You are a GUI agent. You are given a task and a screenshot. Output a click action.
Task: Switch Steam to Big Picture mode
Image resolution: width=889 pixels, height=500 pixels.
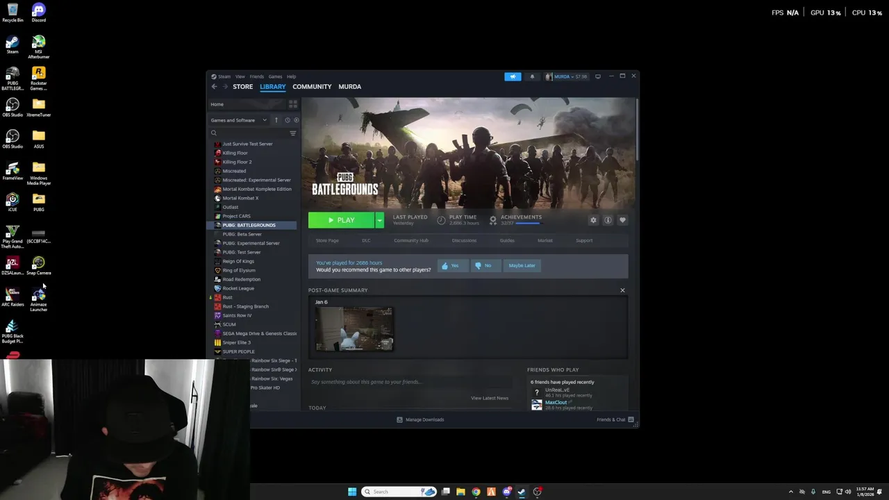pos(597,76)
